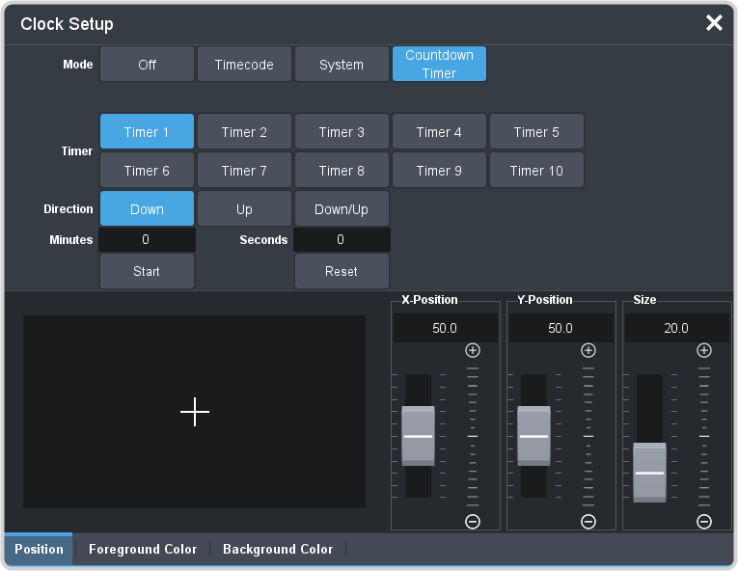Select System clock mode

[342, 65]
